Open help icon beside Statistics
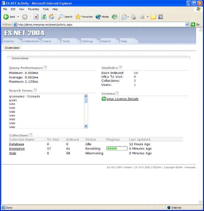Viewport: 204px width, 211px height. [120, 68]
